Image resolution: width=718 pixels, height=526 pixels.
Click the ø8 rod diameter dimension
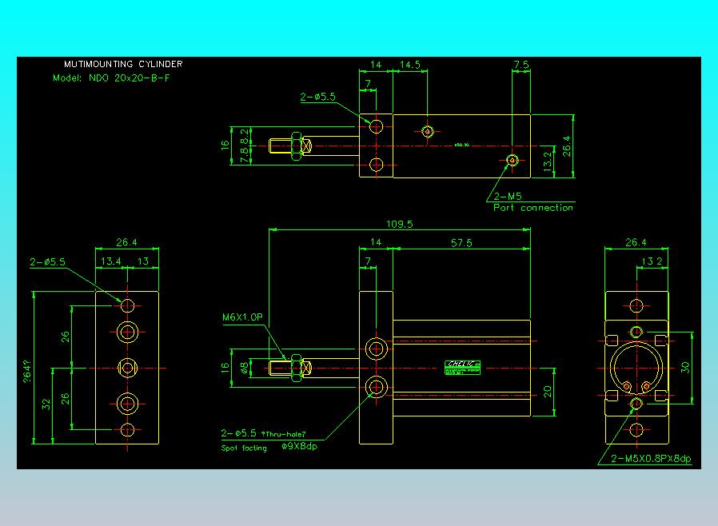tap(245, 368)
